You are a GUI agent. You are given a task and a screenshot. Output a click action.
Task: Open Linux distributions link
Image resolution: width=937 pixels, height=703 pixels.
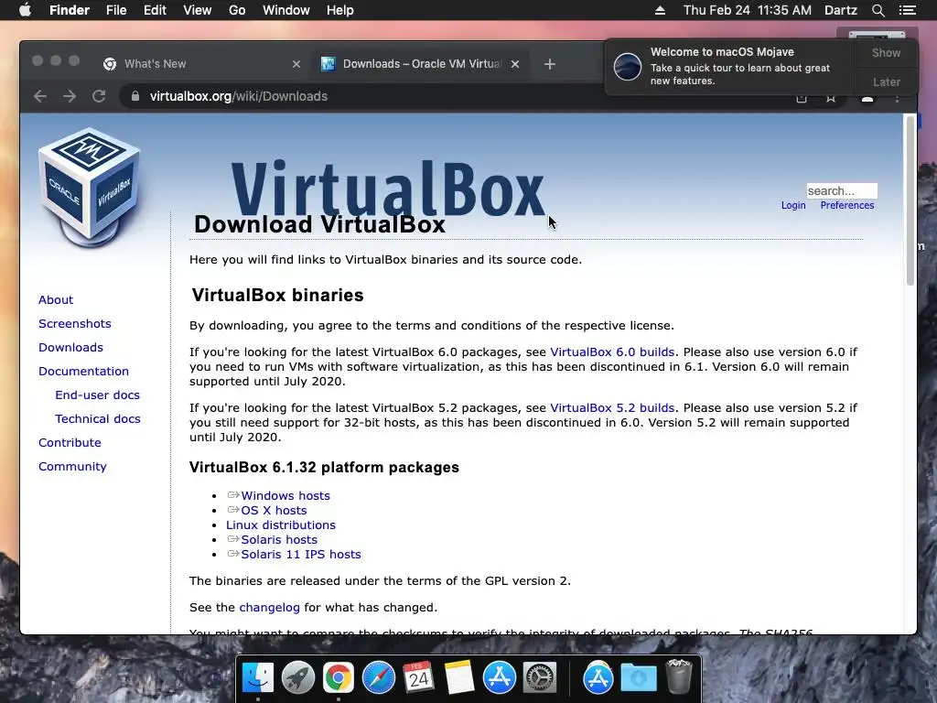tap(281, 525)
